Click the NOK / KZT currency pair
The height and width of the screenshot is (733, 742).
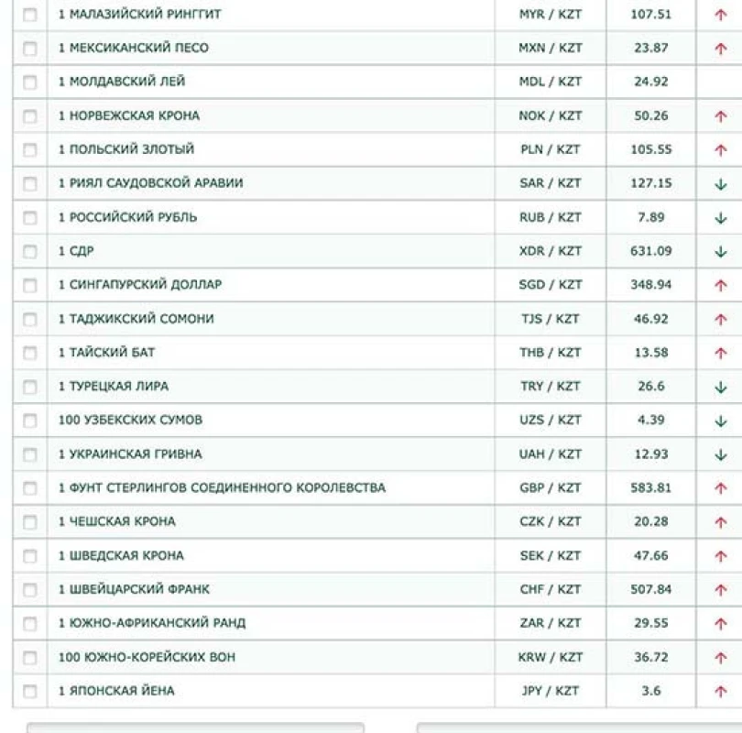550,115
